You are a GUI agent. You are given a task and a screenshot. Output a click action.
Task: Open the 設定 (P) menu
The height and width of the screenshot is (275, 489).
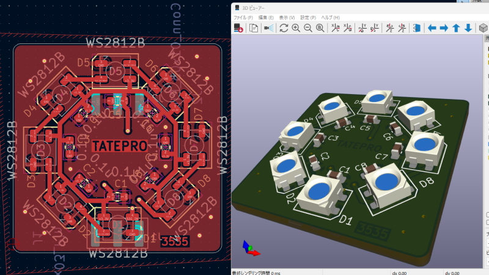click(308, 18)
